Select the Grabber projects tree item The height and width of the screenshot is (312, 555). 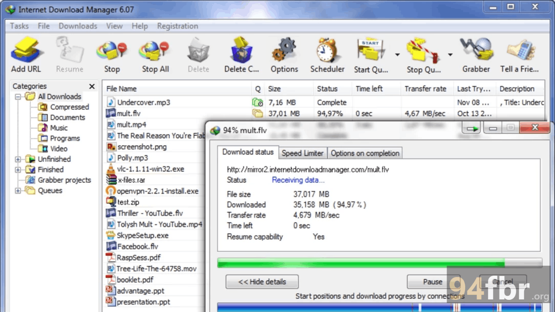click(64, 180)
